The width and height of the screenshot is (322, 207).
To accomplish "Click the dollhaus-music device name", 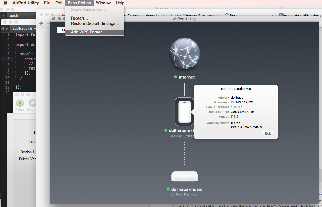I will [x=187, y=189].
